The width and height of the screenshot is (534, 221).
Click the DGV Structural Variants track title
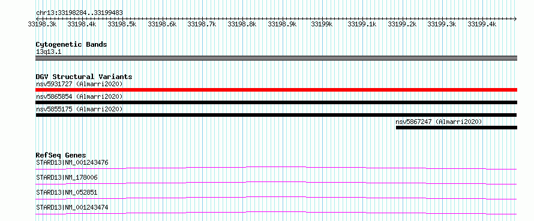84,77
